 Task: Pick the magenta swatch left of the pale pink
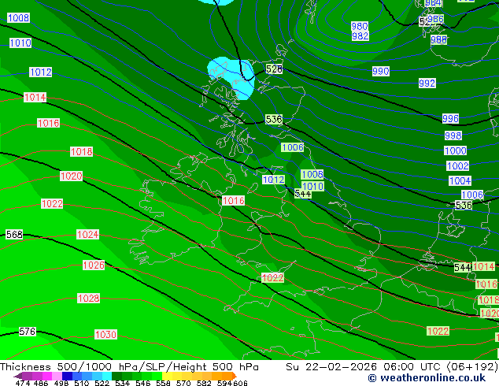point(47,376)
